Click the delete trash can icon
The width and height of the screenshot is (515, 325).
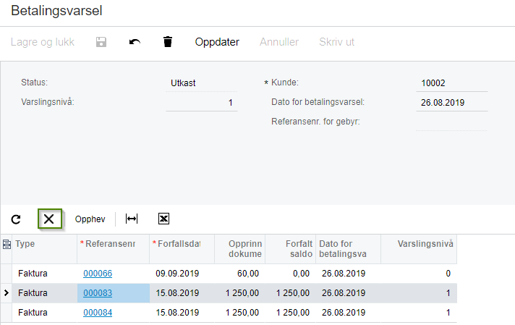pos(168,42)
